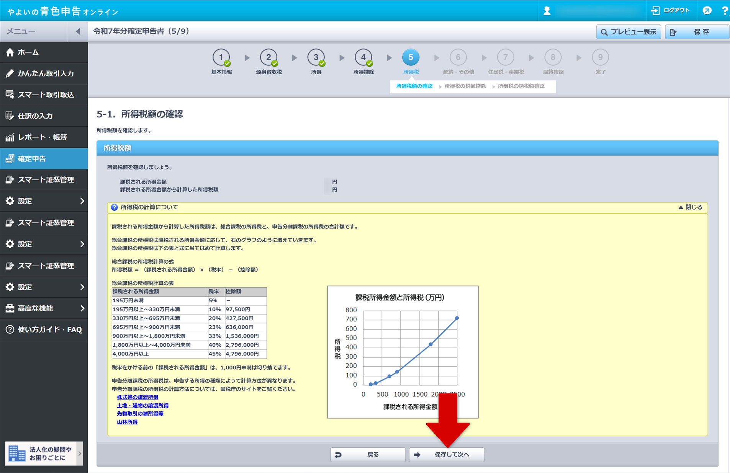
Task: Click the スマート取引取込 sidebar icon
Action: point(10,95)
